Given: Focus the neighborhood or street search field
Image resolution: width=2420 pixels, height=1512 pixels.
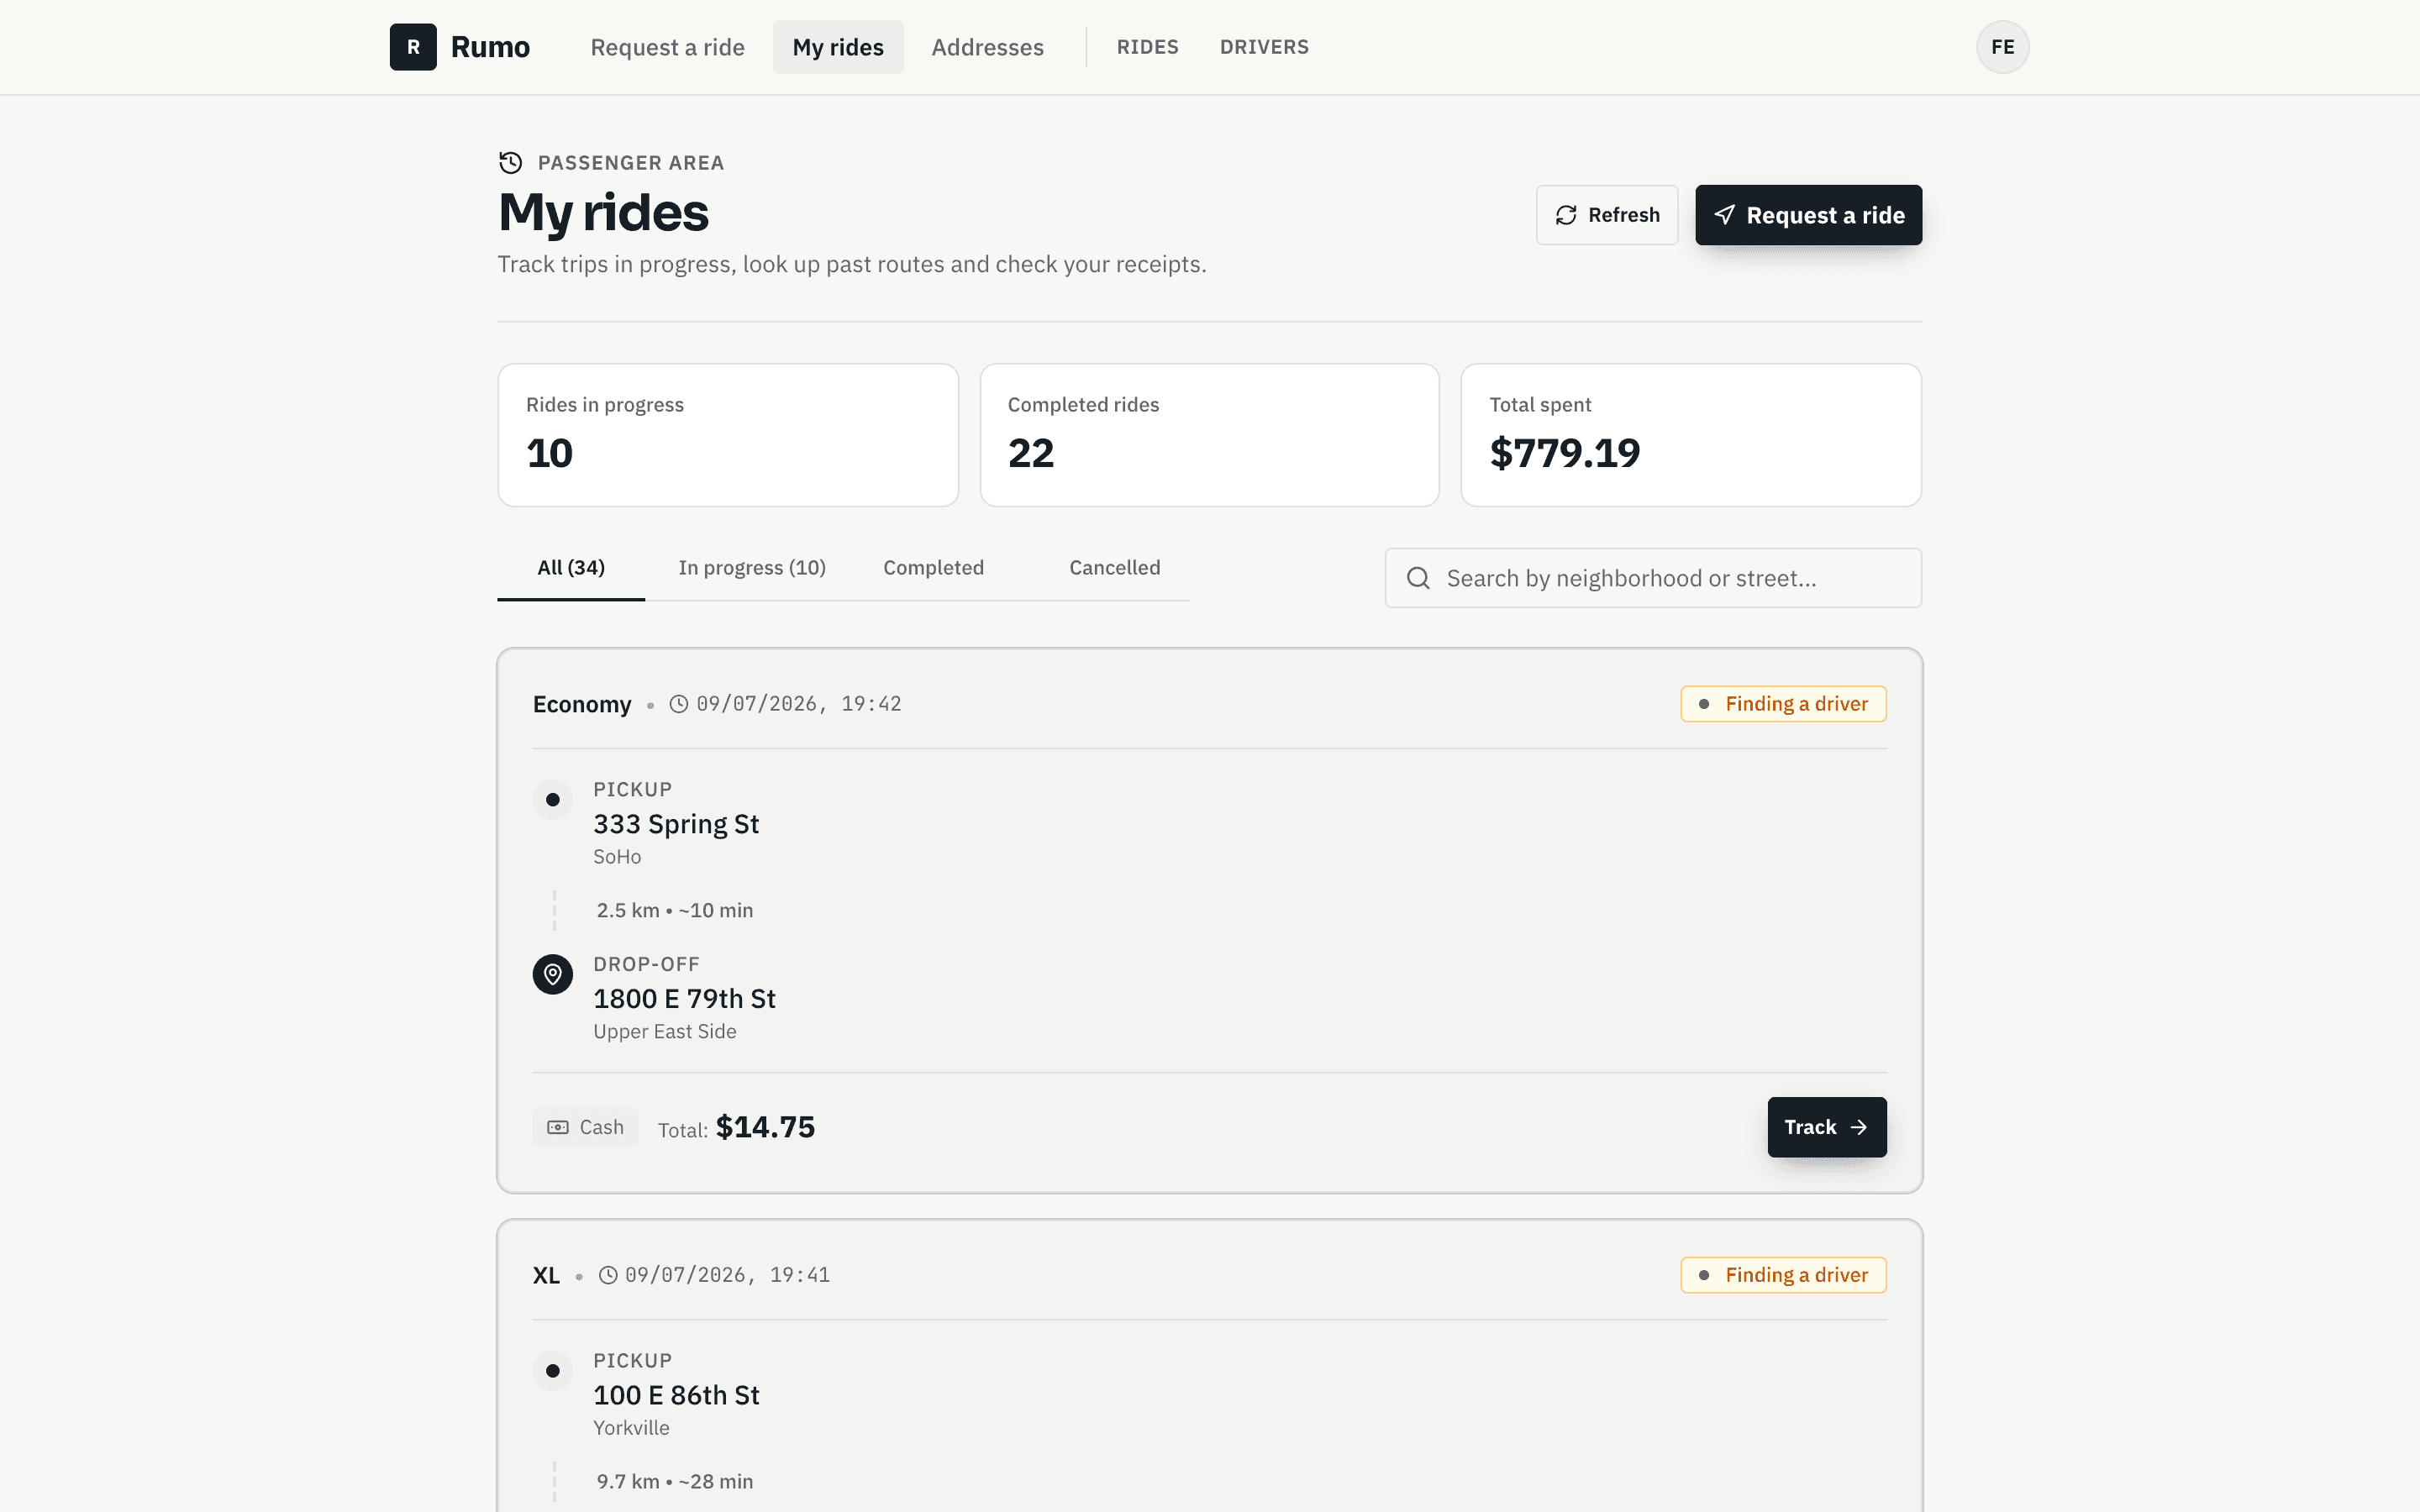Looking at the screenshot, I should (x=1653, y=578).
